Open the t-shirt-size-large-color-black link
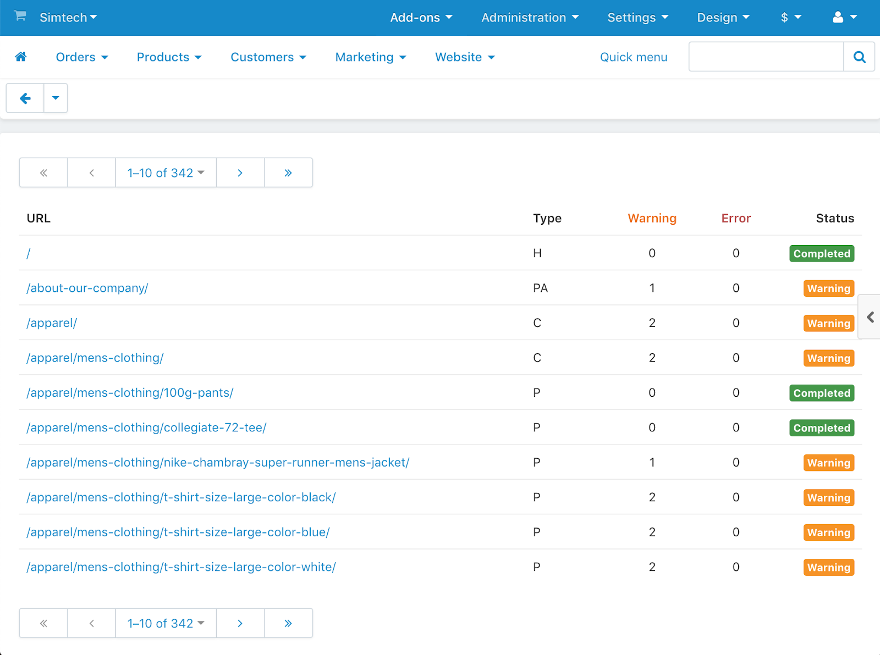 point(181,497)
